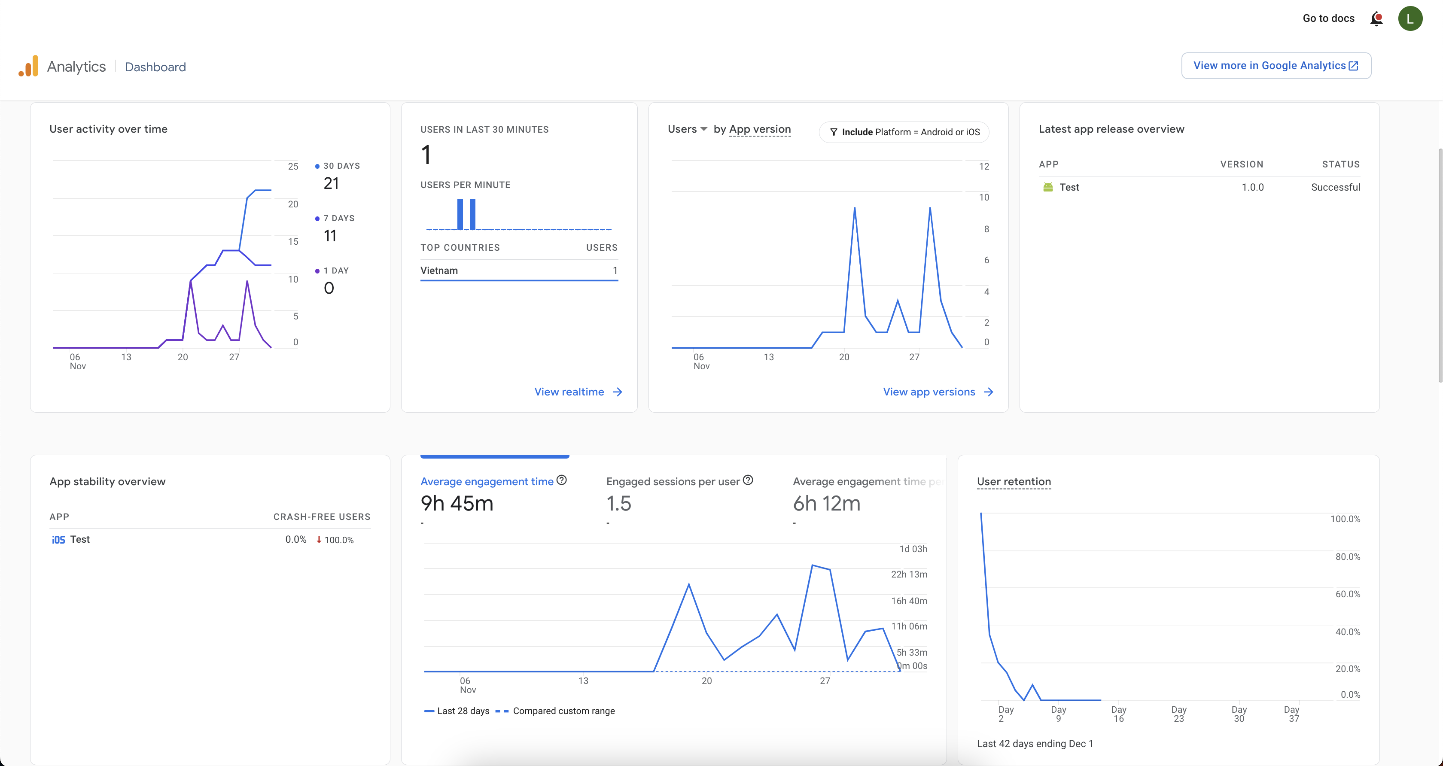Open the User retention title dropdown
The width and height of the screenshot is (1443, 766).
click(1014, 482)
